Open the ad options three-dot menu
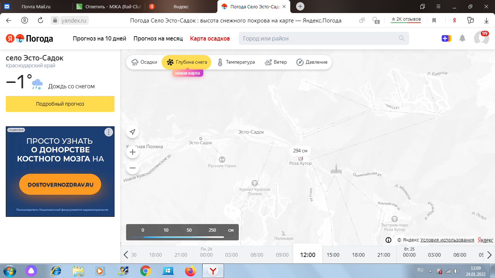Viewport: 495px width, 278px height. tap(109, 132)
